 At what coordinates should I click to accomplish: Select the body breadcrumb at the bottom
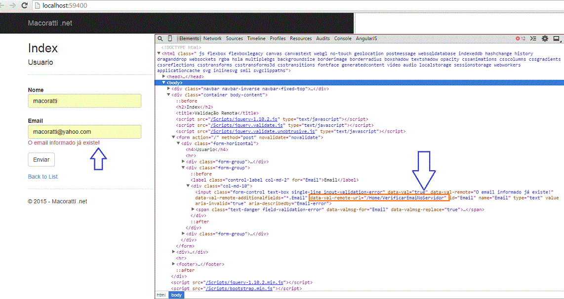click(176, 295)
